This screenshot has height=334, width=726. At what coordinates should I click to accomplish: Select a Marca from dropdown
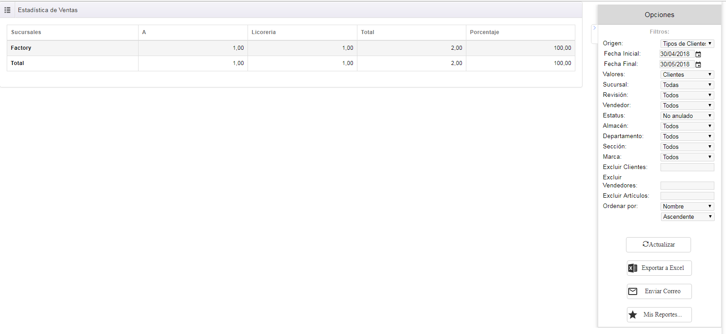pyautogui.click(x=687, y=157)
